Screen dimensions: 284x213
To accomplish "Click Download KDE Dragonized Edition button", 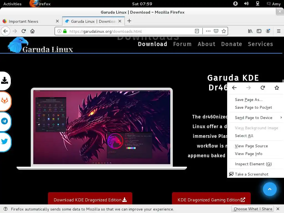I will coord(90,199).
